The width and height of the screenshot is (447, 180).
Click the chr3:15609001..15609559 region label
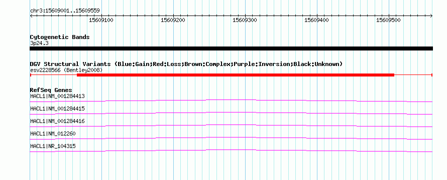65,11
